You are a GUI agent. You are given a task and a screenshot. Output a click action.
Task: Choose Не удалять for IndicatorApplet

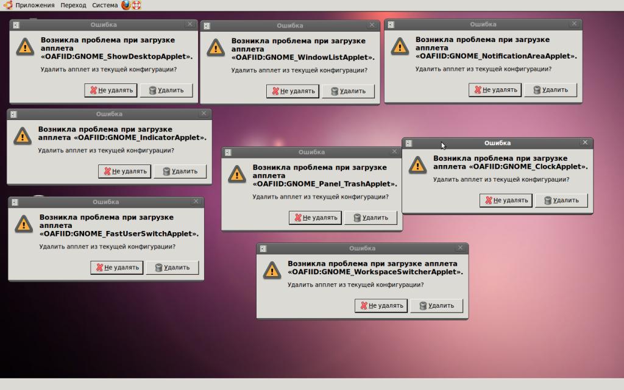(x=124, y=171)
